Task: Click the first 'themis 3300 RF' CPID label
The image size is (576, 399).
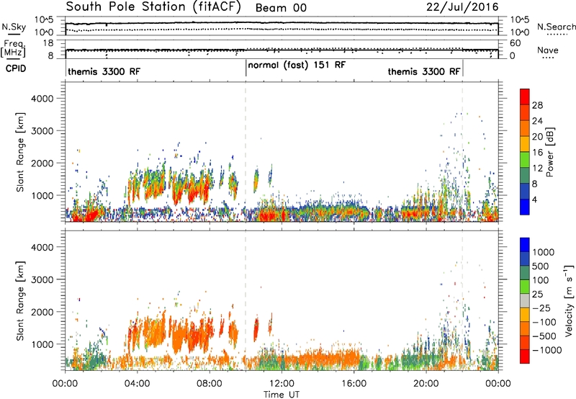Action: coord(104,71)
